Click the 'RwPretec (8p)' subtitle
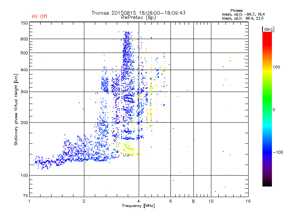 (x=138, y=18)
